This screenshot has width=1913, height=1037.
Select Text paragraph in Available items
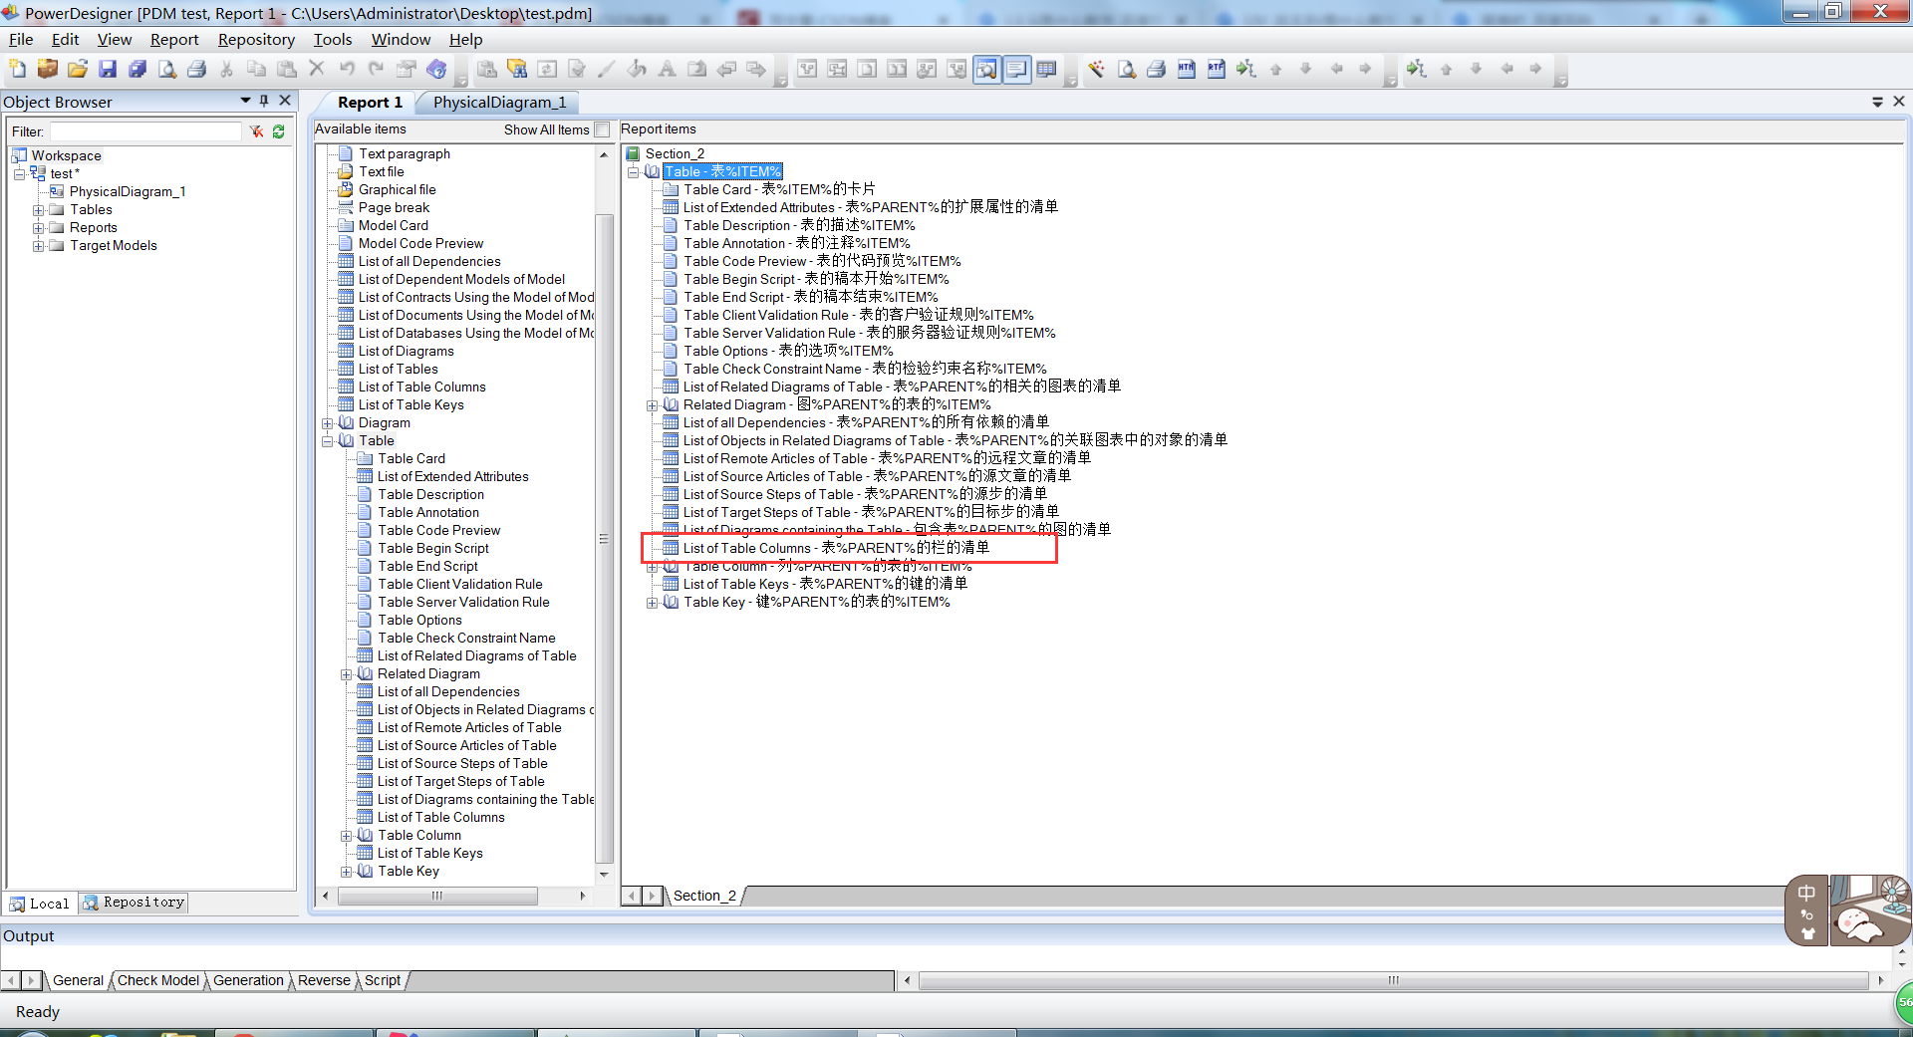point(404,153)
